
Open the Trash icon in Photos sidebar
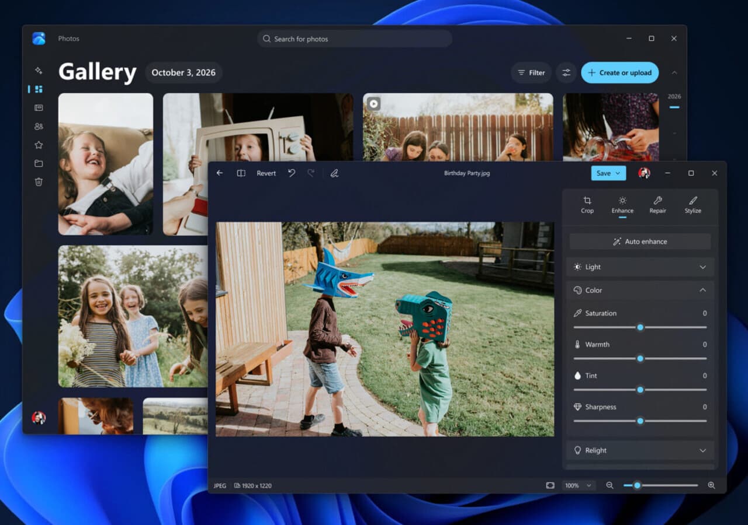(39, 182)
